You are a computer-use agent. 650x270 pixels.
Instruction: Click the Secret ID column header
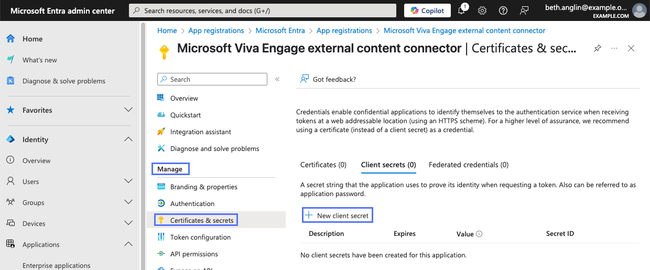560,233
